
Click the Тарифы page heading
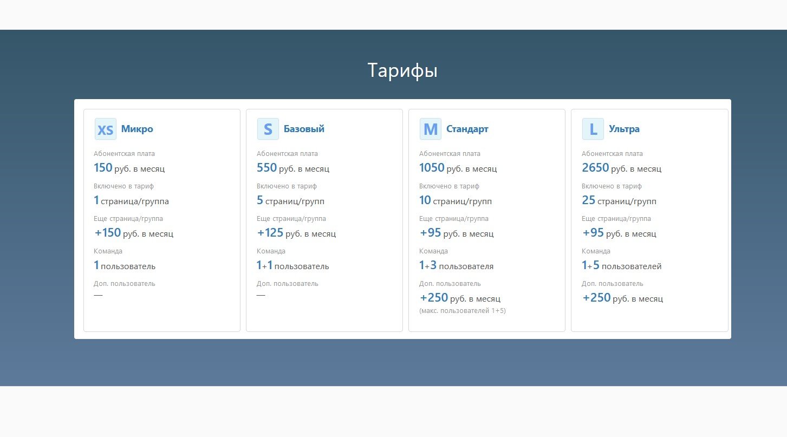402,71
